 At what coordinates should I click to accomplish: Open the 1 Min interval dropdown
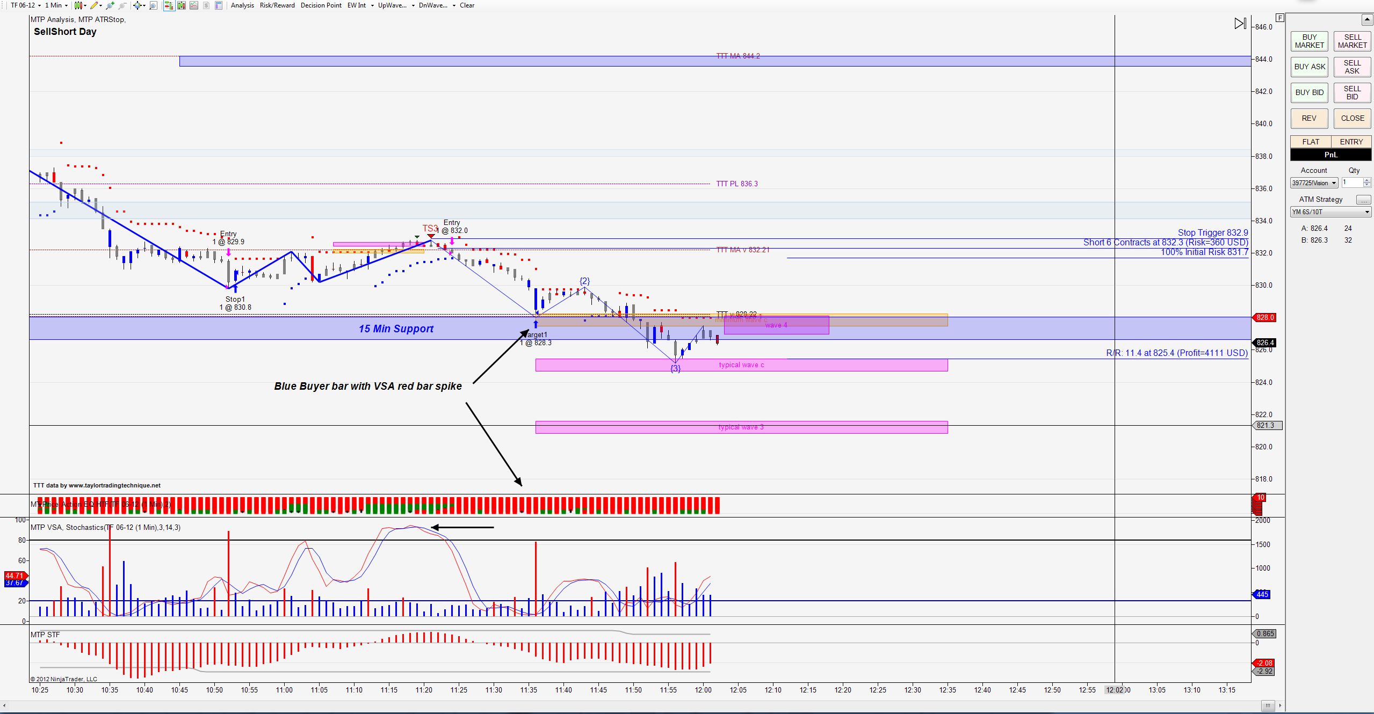[56, 5]
